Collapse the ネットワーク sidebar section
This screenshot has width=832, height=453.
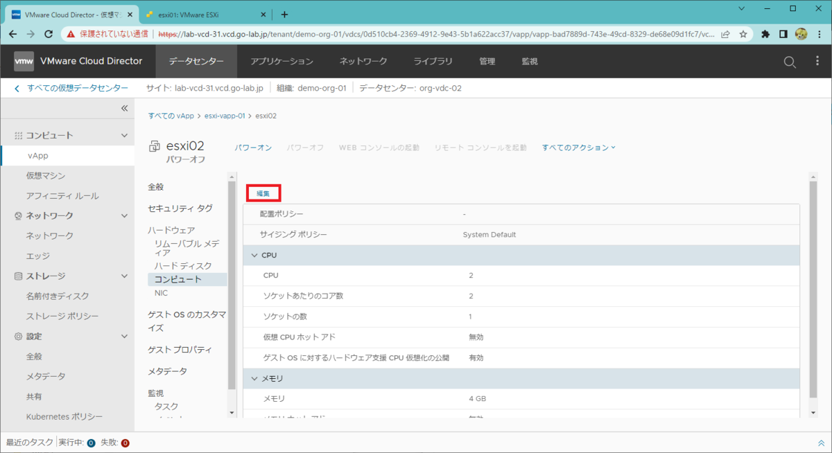125,216
